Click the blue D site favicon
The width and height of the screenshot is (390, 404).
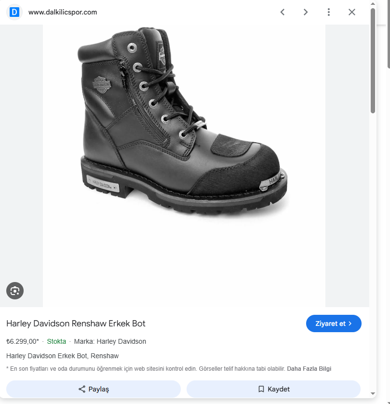[x=14, y=12]
